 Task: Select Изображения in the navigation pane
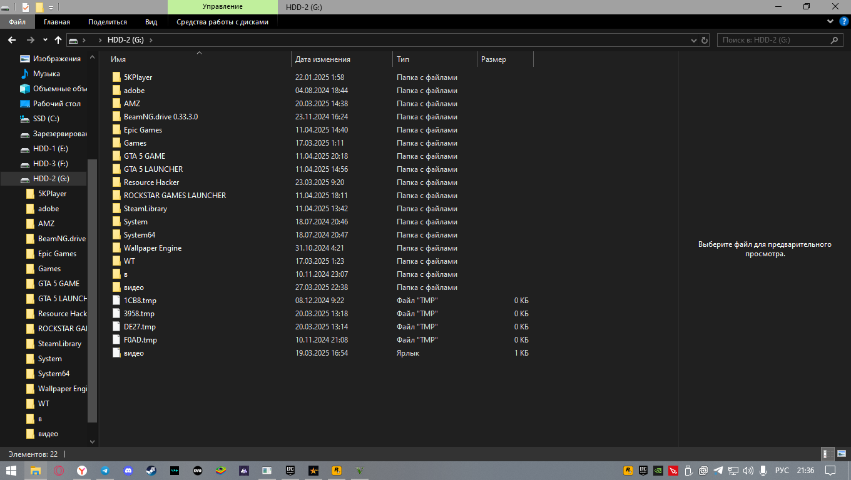[x=57, y=59]
